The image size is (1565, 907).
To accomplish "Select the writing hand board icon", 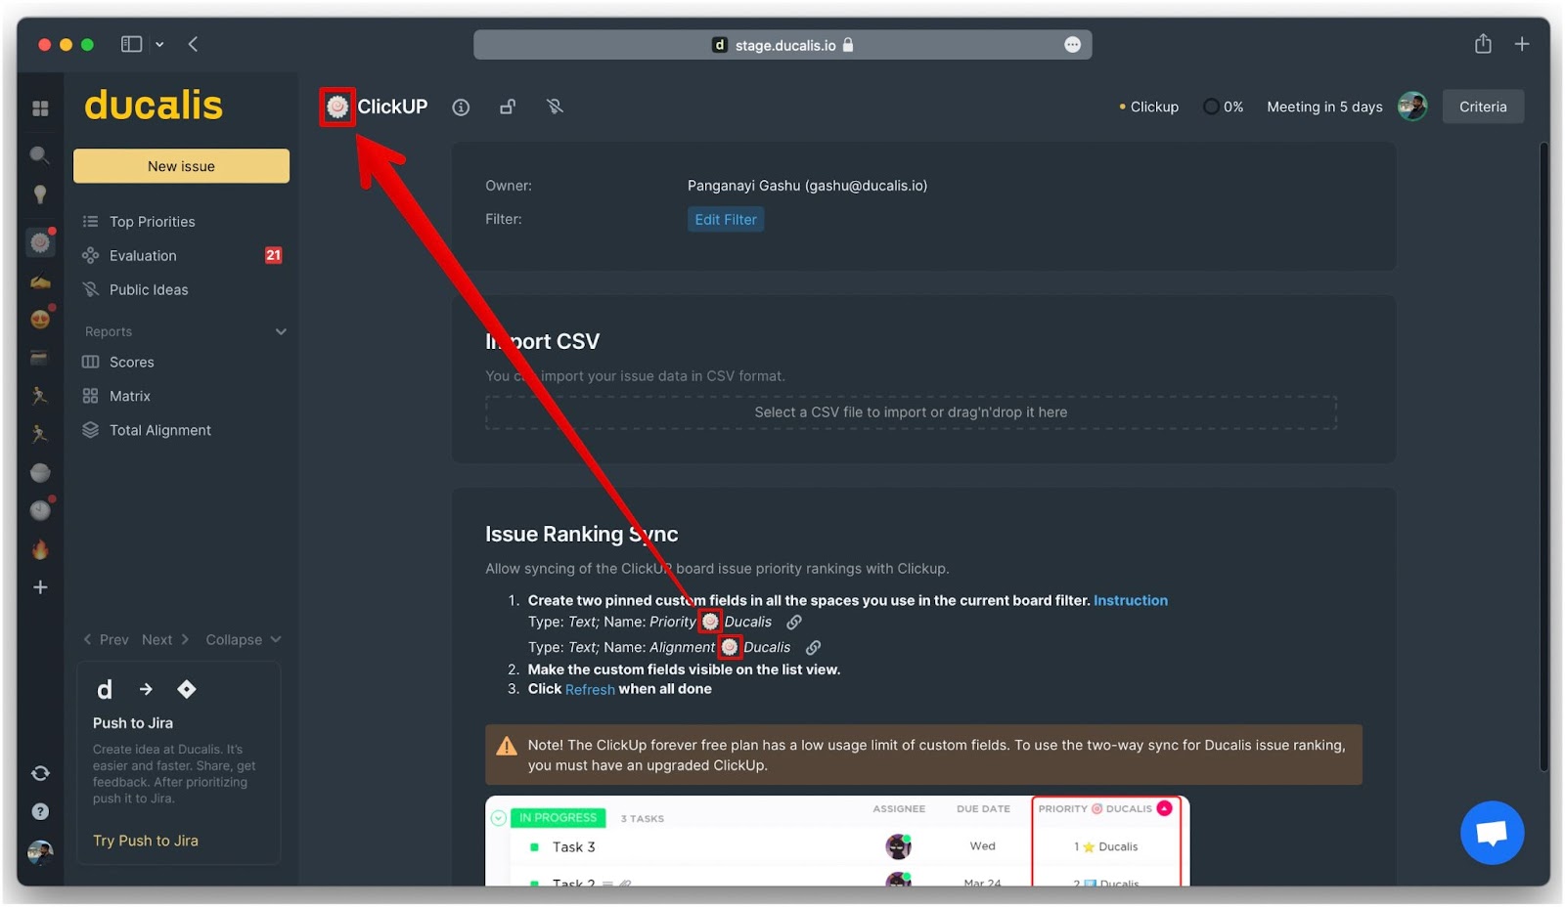I will pos(40,282).
